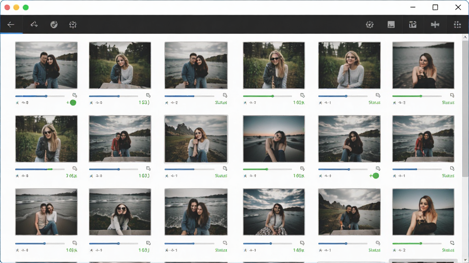Click the picture icon in the right toolbar group
Viewport: 469px width, 263px height.
[x=391, y=25]
